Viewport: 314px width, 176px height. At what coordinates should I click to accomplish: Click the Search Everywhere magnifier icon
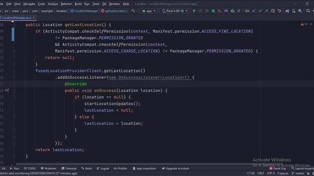[x=308, y=11]
